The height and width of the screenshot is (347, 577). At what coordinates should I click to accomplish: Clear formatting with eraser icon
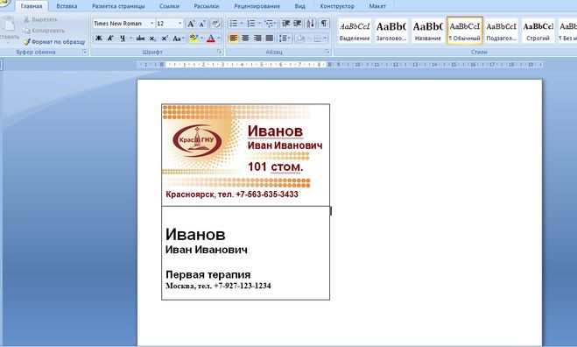[x=215, y=24]
